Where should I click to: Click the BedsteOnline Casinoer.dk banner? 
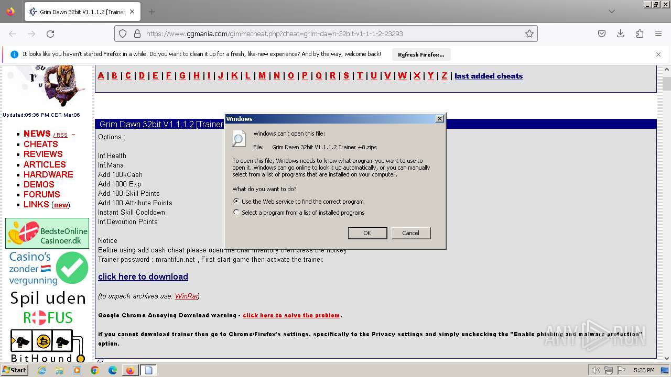(x=47, y=233)
